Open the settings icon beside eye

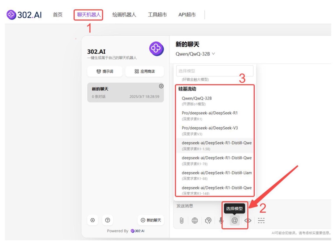point(261,221)
